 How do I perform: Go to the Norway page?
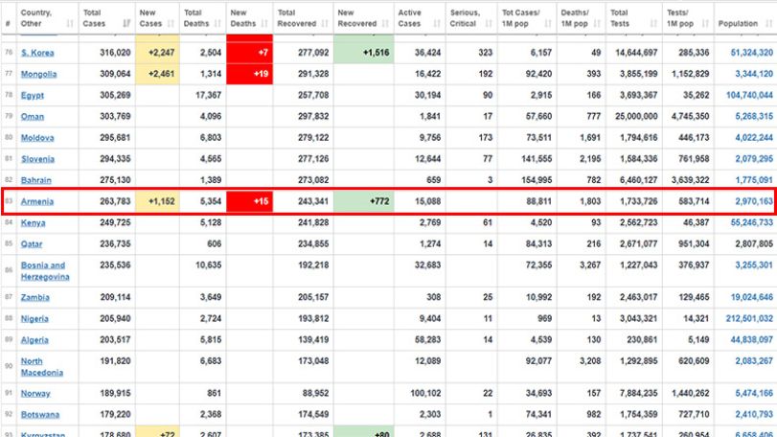[35, 394]
